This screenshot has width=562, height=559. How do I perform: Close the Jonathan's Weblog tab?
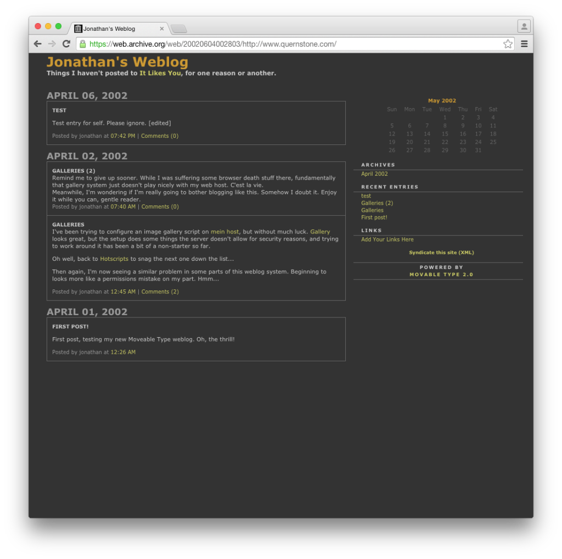(162, 29)
